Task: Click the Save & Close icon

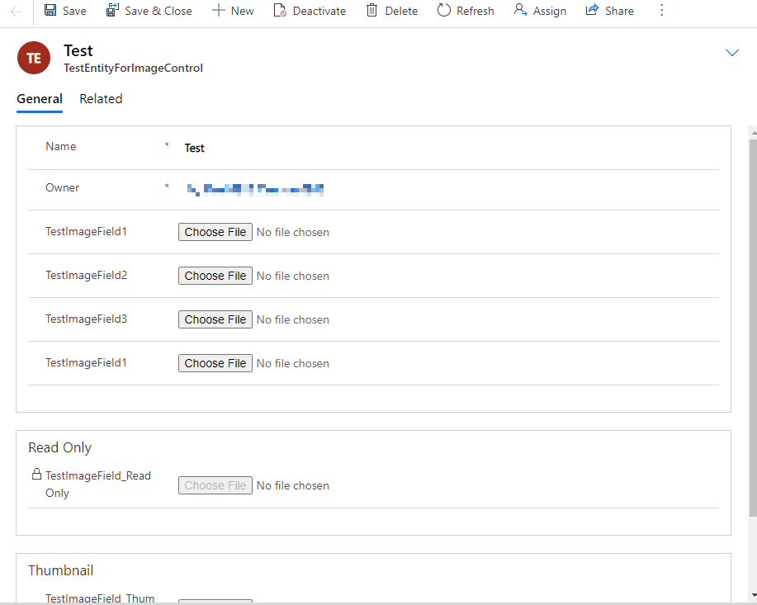Action: (x=112, y=11)
